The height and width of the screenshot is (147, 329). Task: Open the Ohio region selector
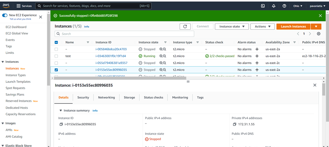(298, 6)
